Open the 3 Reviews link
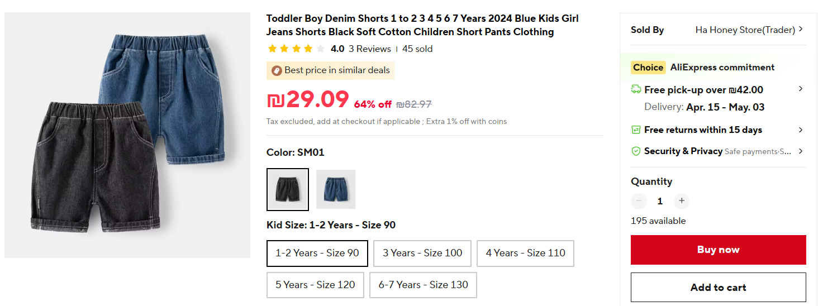The height and width of the screenshot is (306, 823). (x=370, y=49)
